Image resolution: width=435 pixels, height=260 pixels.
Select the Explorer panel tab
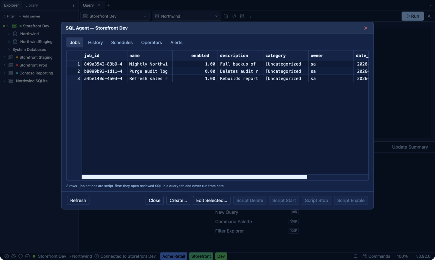[x=11, y=5]
